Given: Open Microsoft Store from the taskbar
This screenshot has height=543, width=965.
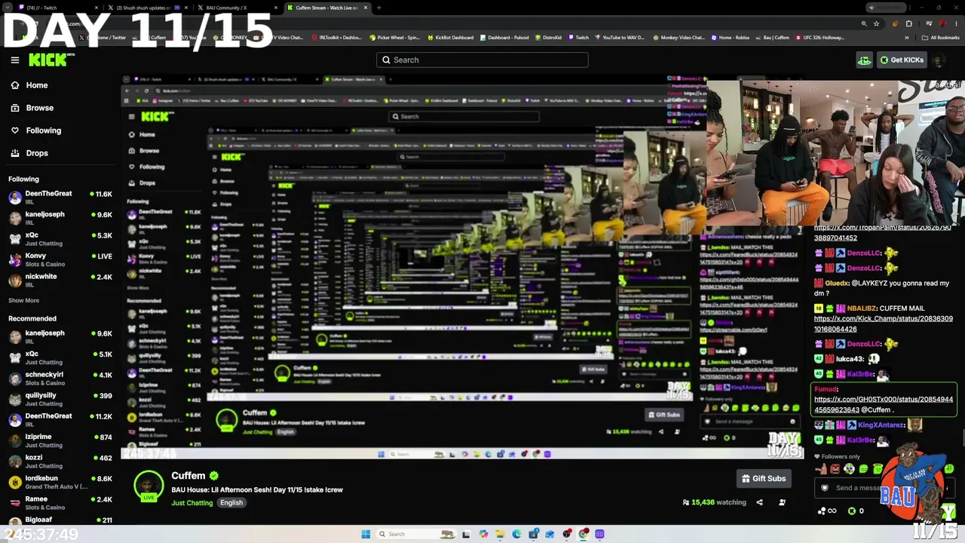Looking at the screenshot, I should pyautogui.click(x=534, y=534).
